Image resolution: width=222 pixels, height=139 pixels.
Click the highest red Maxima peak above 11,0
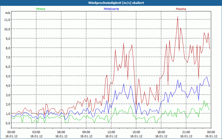[x=178, y=17]
